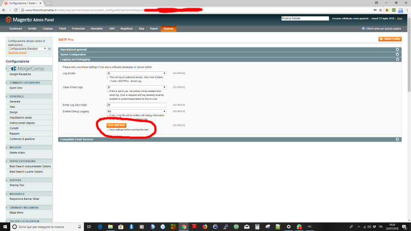
Task: Click the Windows taskbar search box
Action: click(x=47, y=227)
